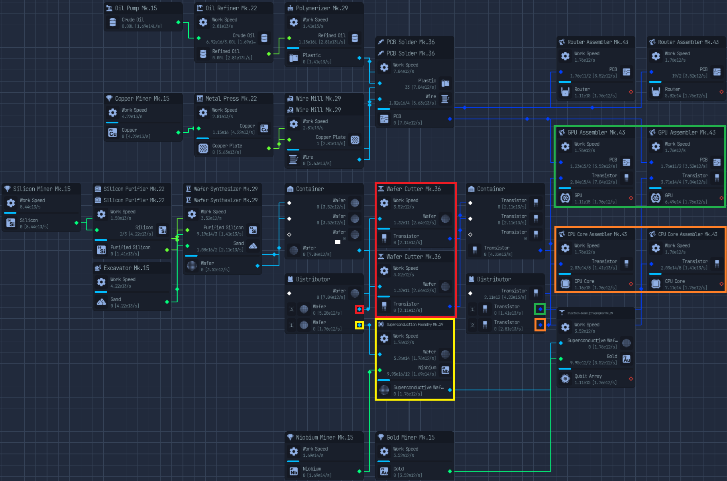Click the Sand output port on Excavator
This screenshot has height=481, width=727.
[167, 302]
